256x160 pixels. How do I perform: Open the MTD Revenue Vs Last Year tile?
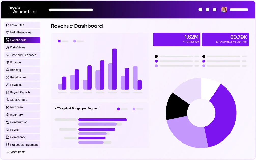click(225, 39)
